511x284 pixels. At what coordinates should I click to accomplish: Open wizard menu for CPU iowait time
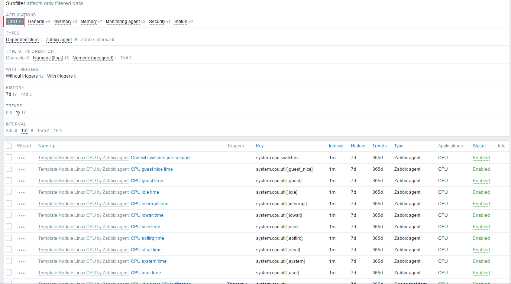point(22,215)
